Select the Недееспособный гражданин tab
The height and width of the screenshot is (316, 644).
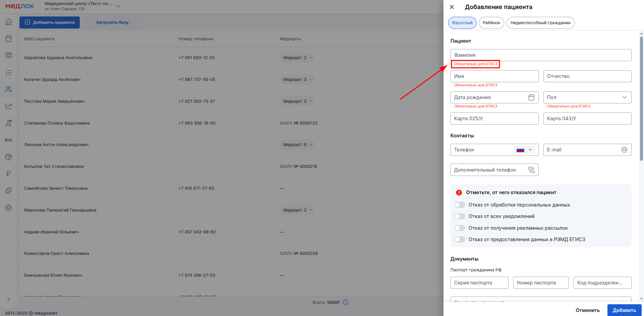click(540, 23)
